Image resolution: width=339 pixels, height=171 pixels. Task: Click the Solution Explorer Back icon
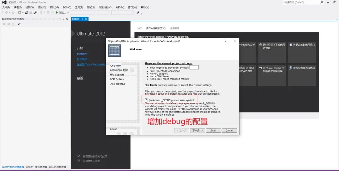(4, 24)
